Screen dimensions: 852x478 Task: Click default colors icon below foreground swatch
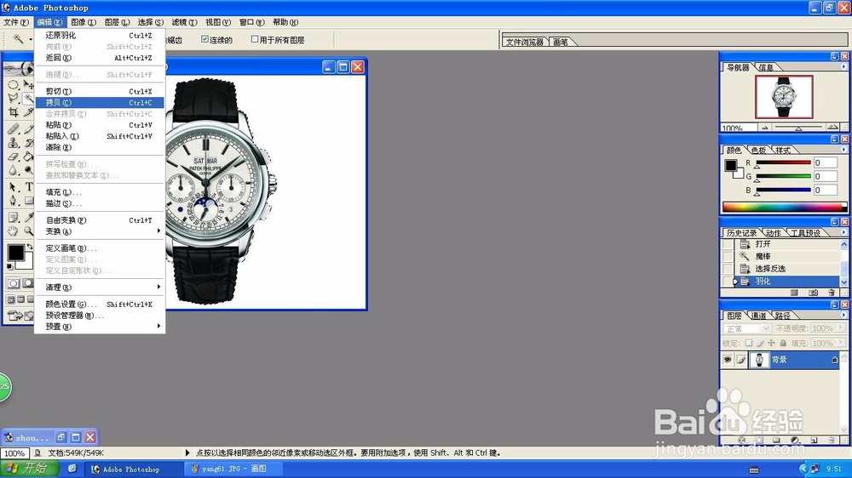(9, 266)
